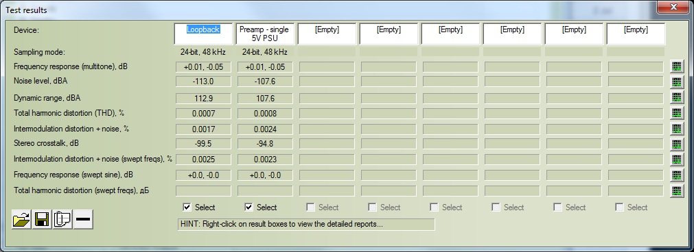The height and width of the screenshot is (252, 694).
Task: Open graph for IMD swept freqs row
Action: (677, 160)
